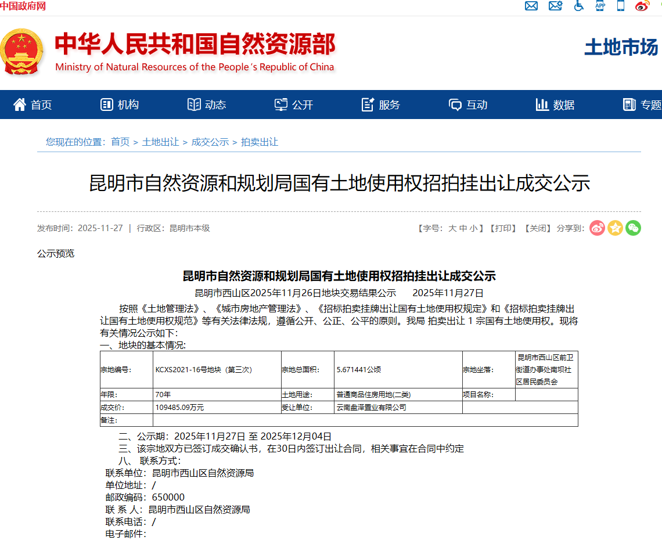The image size is (662, 540).
Task: Share to WeChat green icon
Action: pyautogui.click(x=633, y=228)
